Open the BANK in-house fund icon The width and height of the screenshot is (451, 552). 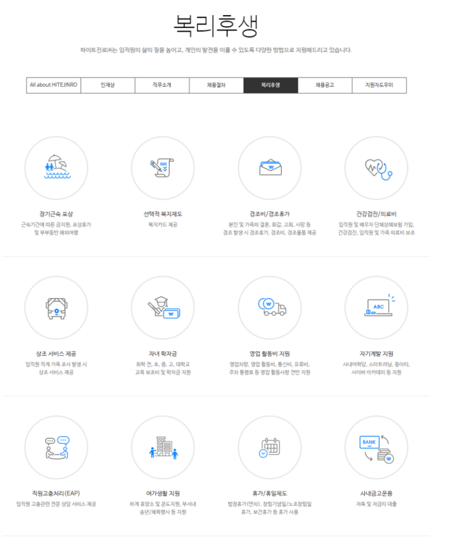click(x=376, y=447)
